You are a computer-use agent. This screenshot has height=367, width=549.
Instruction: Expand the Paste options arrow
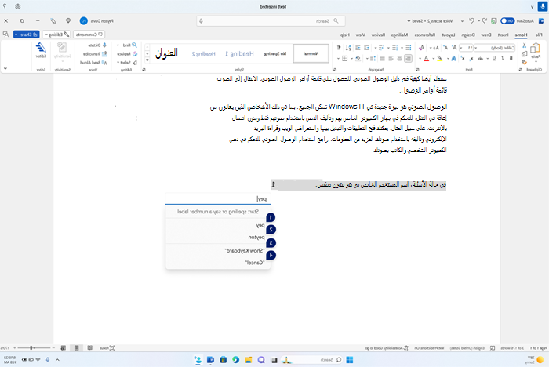[536, 62]
